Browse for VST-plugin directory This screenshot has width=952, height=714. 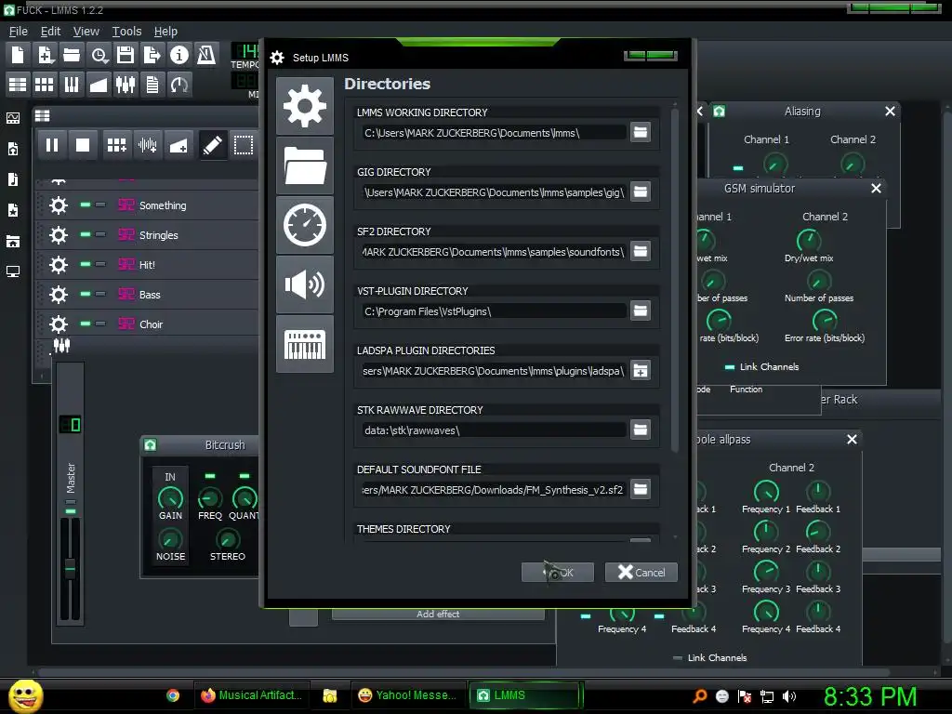coord(641,311)
